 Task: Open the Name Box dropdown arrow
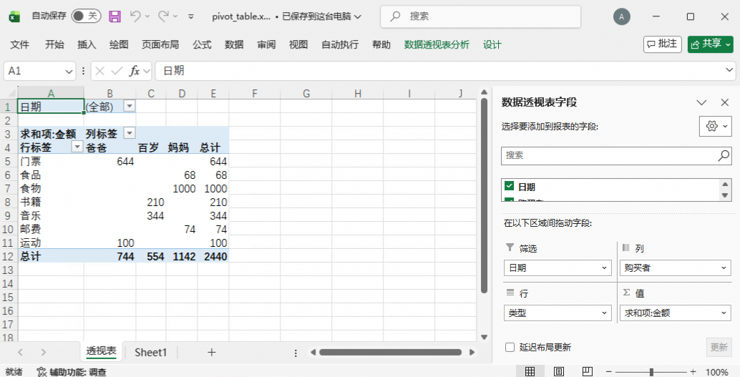tap(69, 72)
